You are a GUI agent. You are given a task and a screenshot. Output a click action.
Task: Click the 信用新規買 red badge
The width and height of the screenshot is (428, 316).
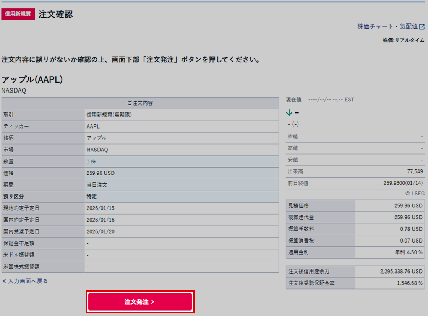tap(18, 15)
